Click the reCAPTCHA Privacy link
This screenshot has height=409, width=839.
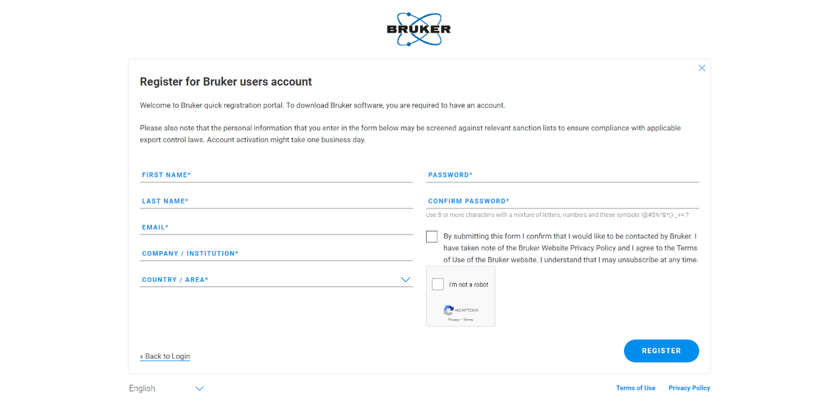454,320
